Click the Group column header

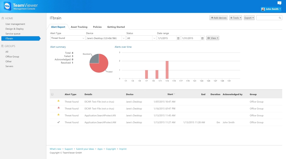253,94
